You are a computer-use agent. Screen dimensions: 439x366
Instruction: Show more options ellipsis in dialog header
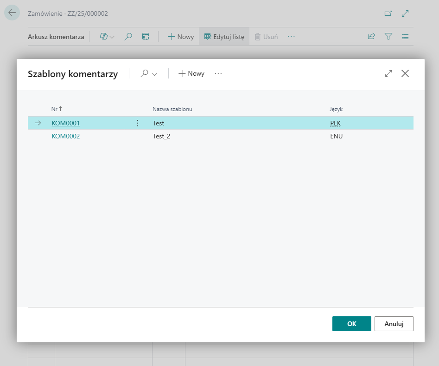point(218,73)
